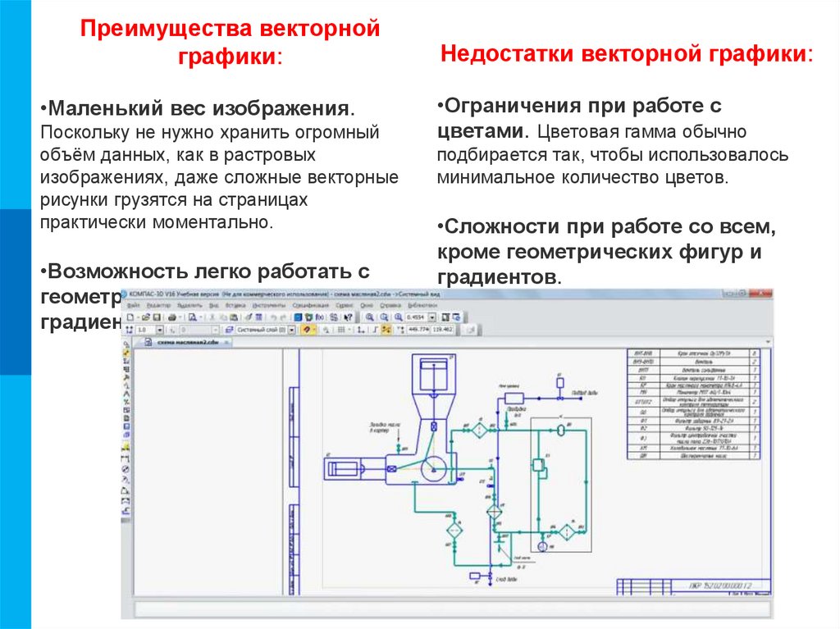The image size is (840, 629).
Task: Click the specification table in the drawing
Action: [693, 404]
